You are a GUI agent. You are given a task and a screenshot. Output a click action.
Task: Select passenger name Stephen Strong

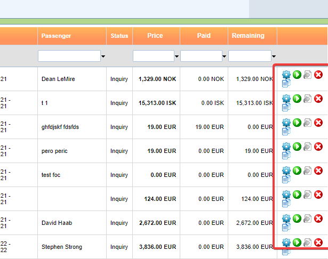click(62, 247)
